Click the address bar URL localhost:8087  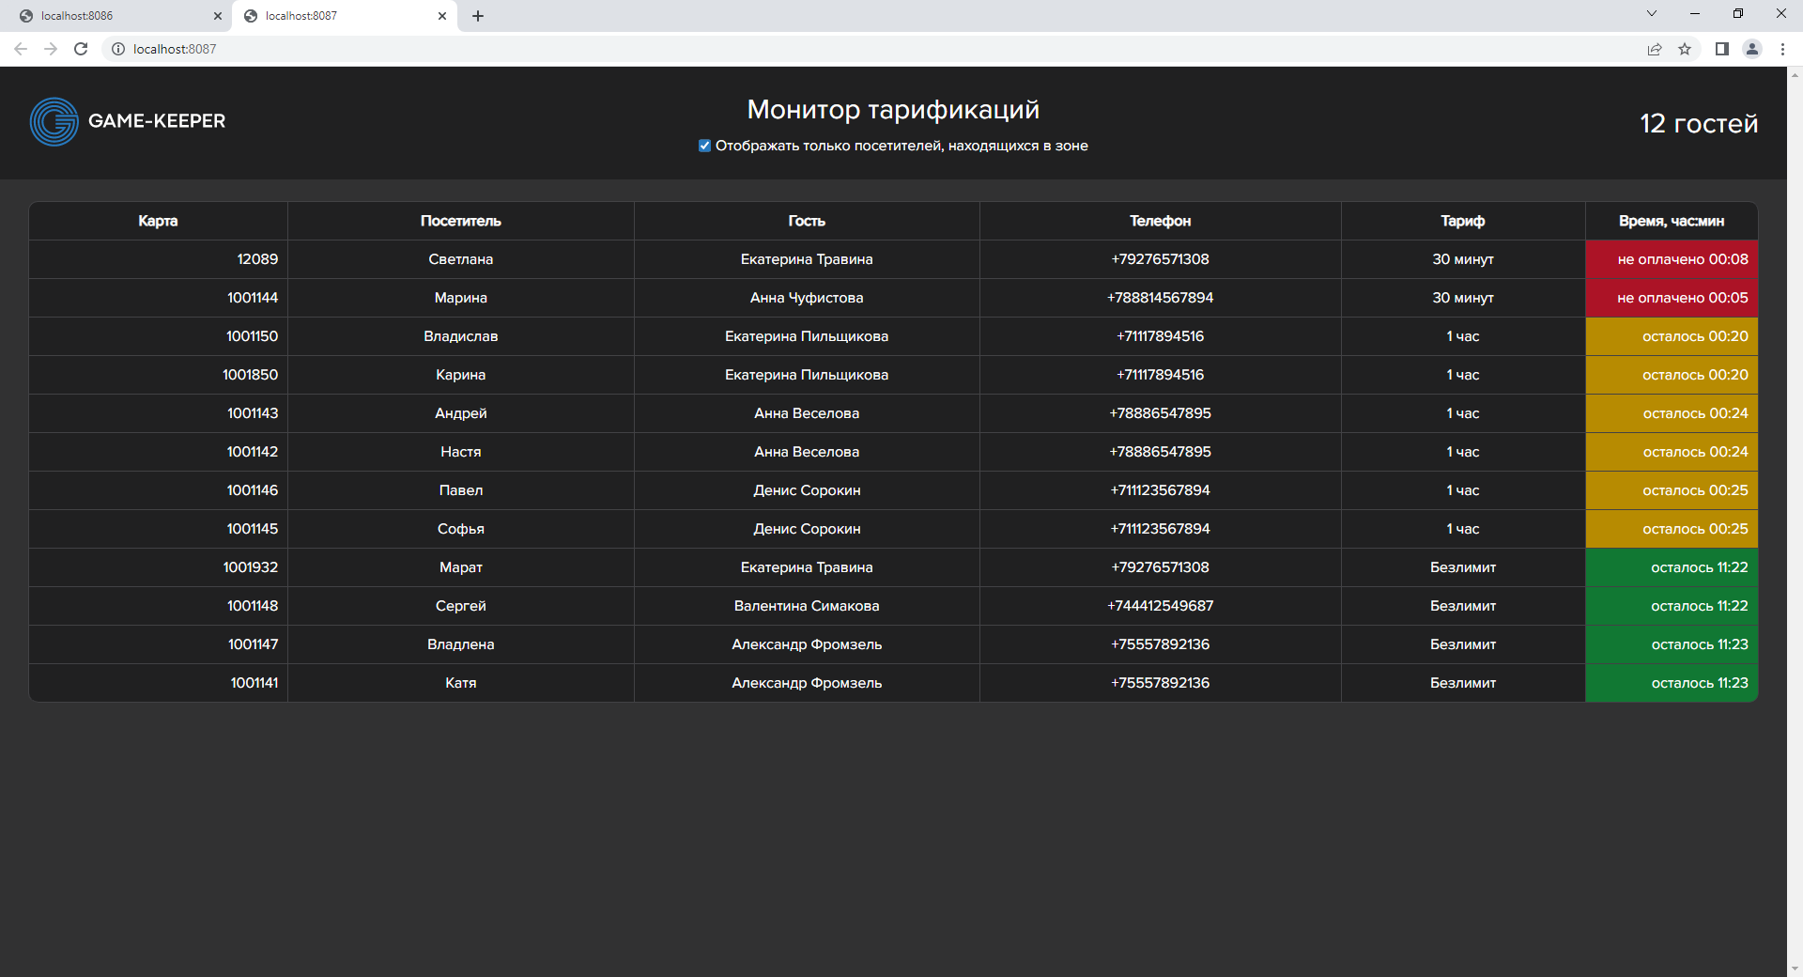tap(175, 49)
